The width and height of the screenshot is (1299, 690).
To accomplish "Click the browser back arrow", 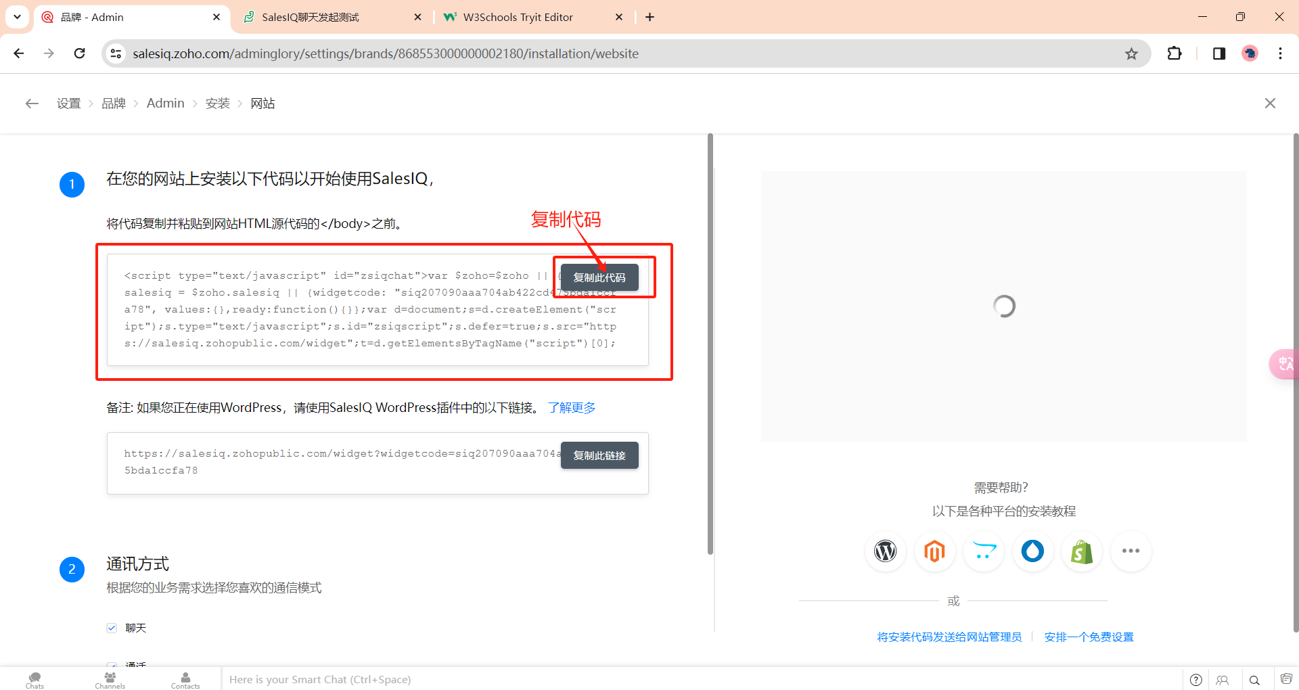I will 19,53.
